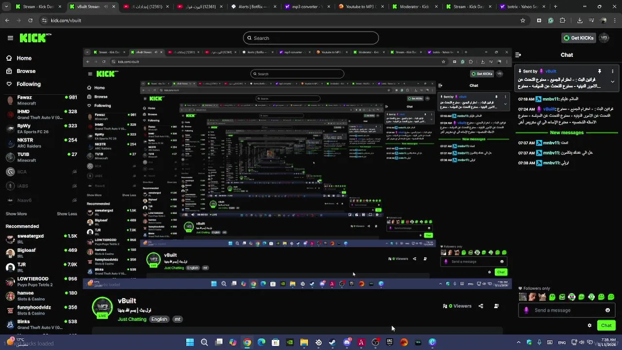The image size is (622, 350).
Task: Open the host/raid icon beside share
Action: point(496,306)
